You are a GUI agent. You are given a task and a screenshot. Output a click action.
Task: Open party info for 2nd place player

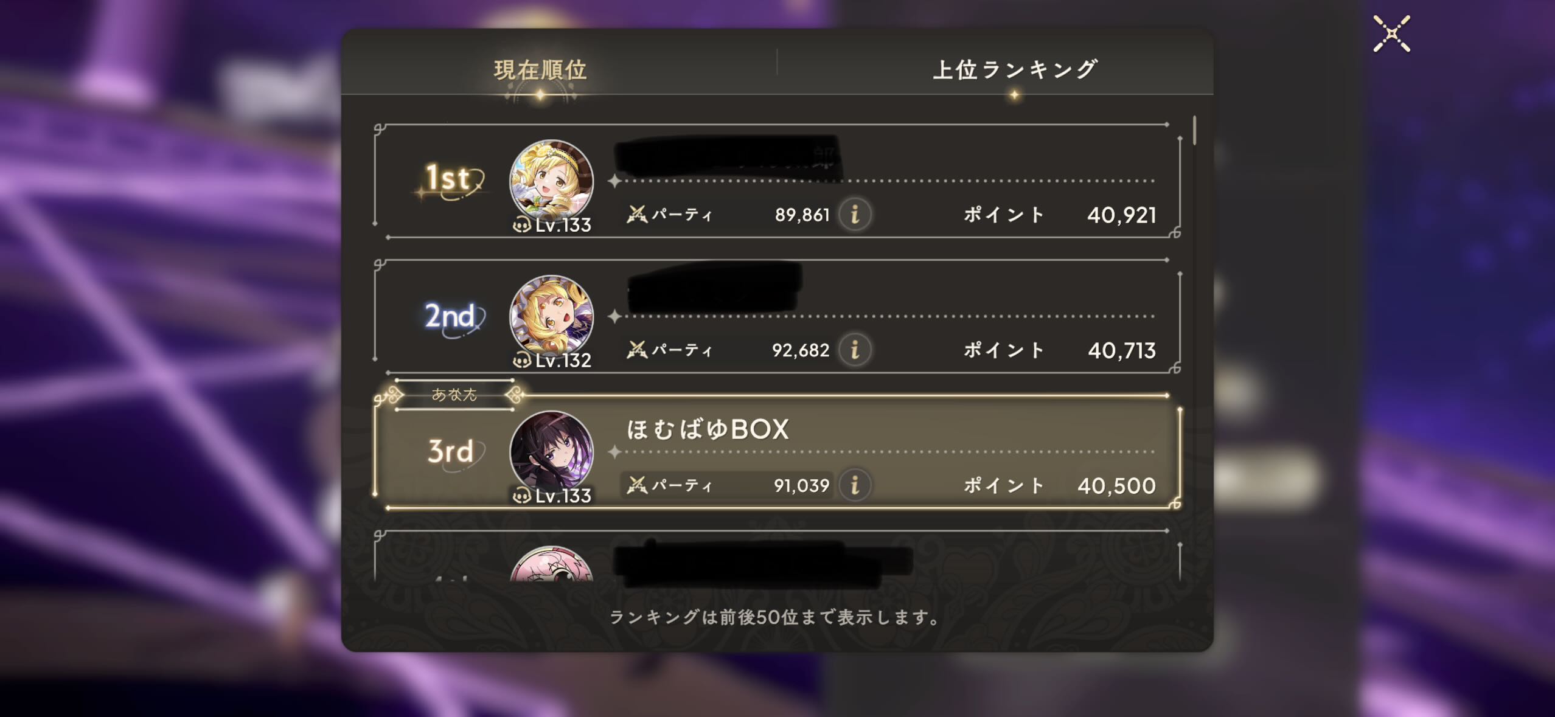(x=855, y=350)
